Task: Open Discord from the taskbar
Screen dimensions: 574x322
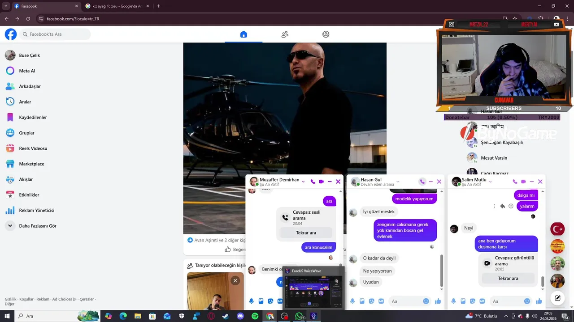Action: [240, 316]
